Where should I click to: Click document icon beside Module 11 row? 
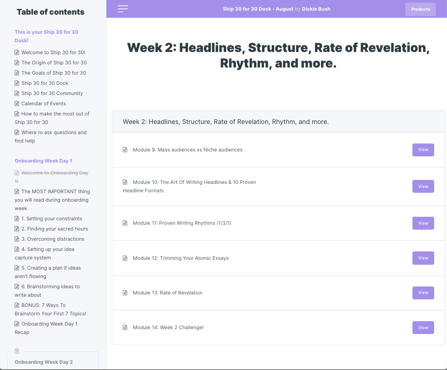tap(125, 223)
